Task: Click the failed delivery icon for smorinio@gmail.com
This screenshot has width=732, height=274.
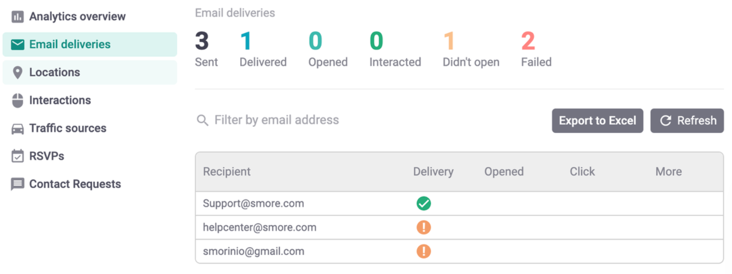Action: tap(424, 251)
